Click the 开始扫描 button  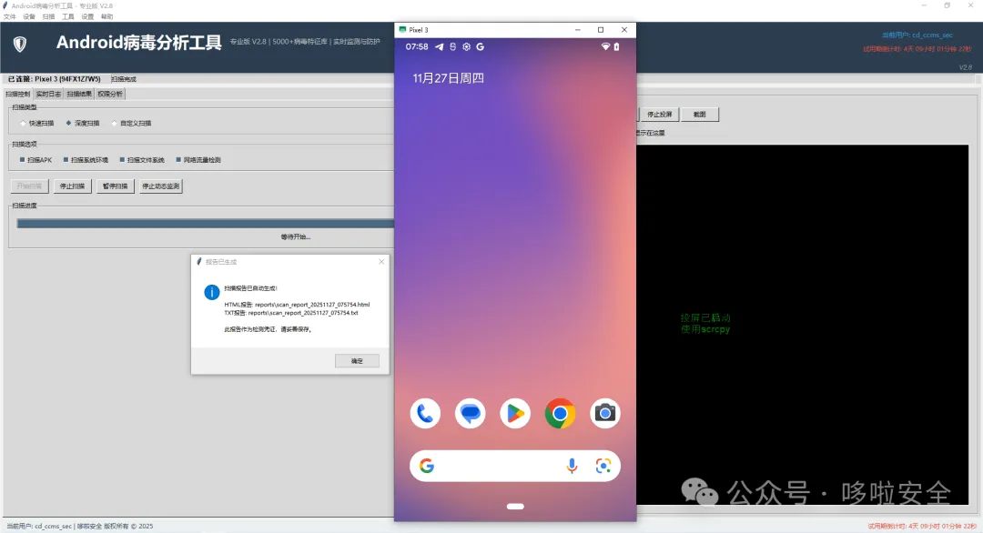pos(29,186)
